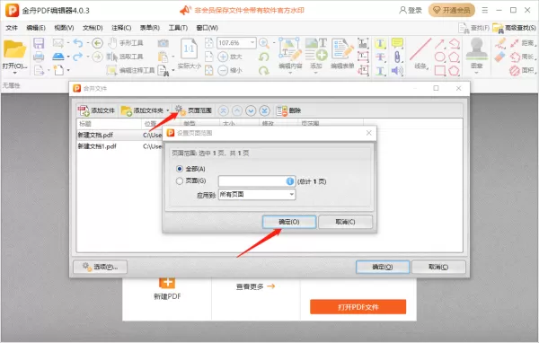Select the red oval shape tool
Screen dimensions: 539x343
[x=440, y=57]
